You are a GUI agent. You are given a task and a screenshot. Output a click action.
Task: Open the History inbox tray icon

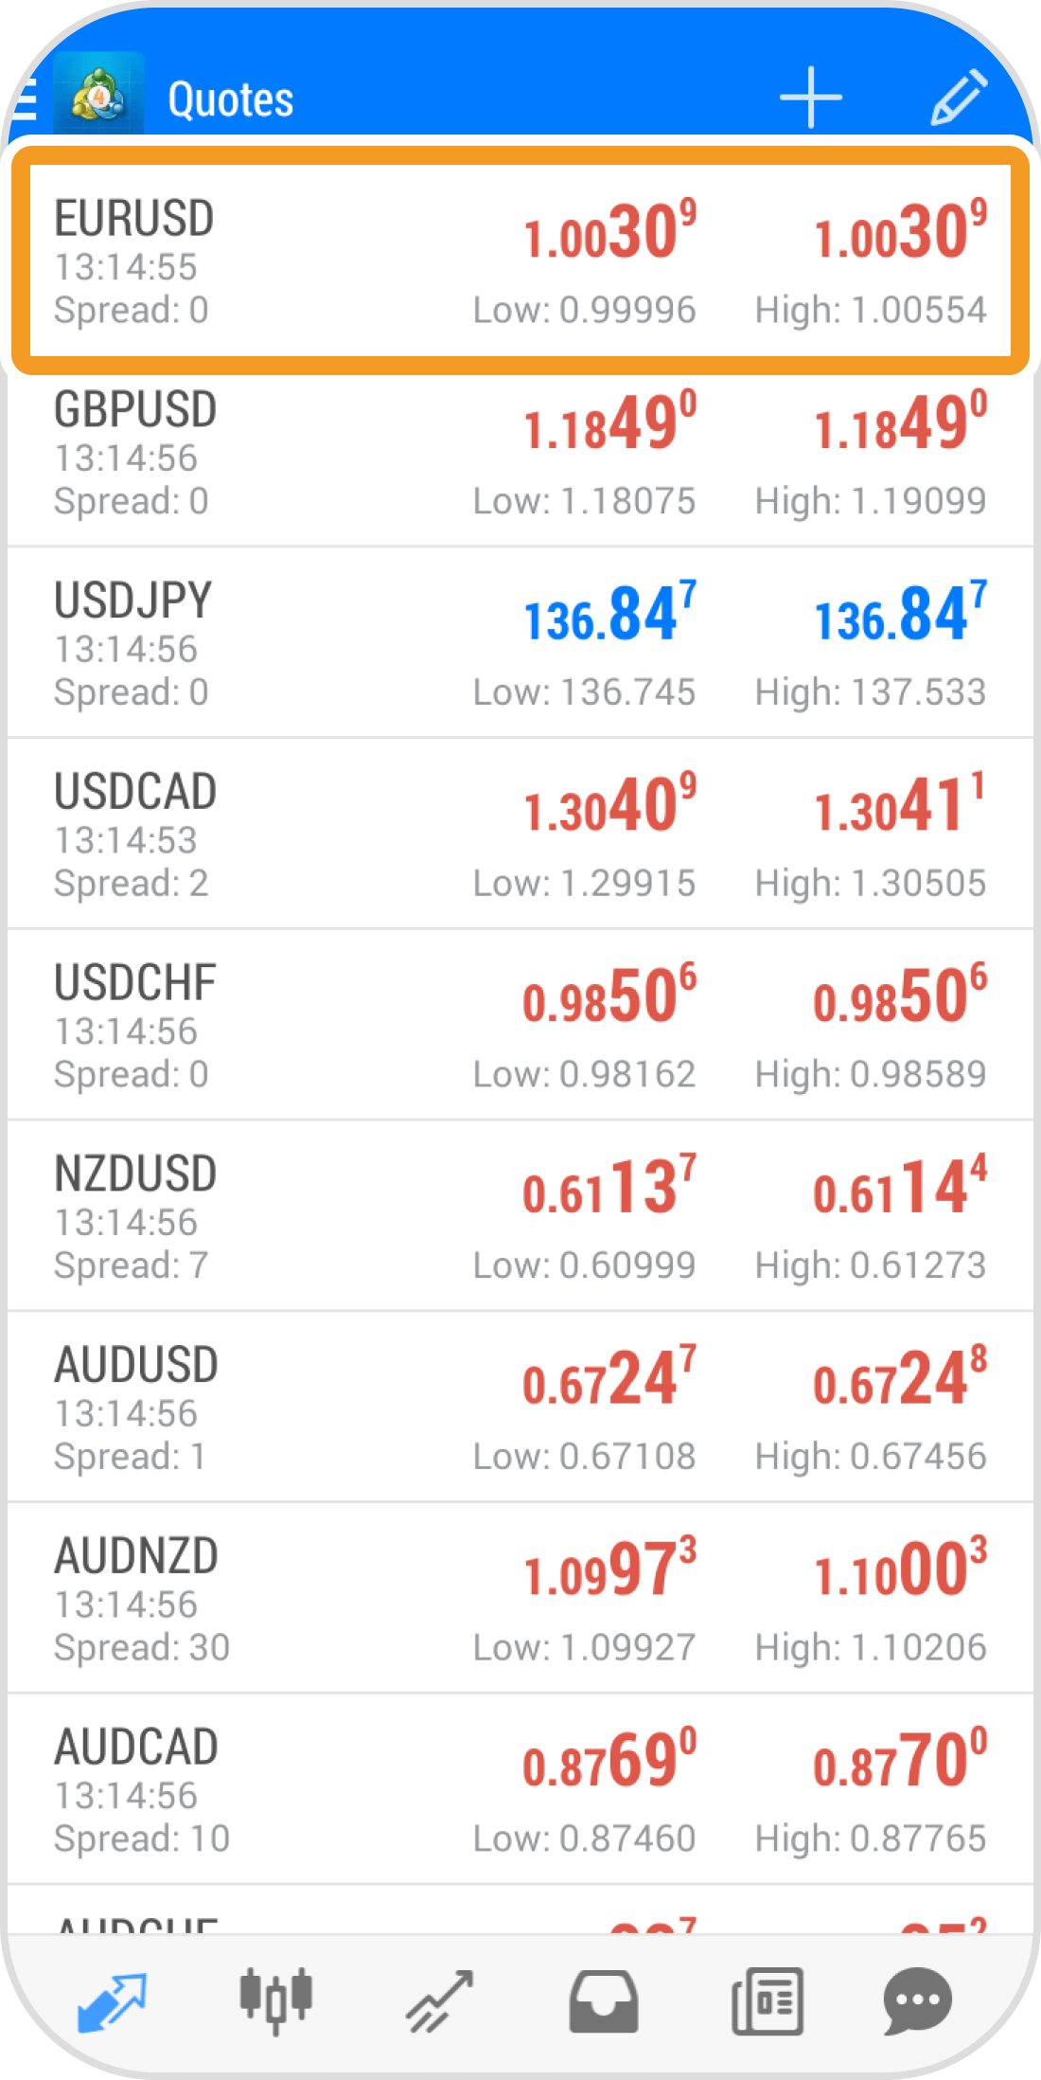coord(603,2001)
